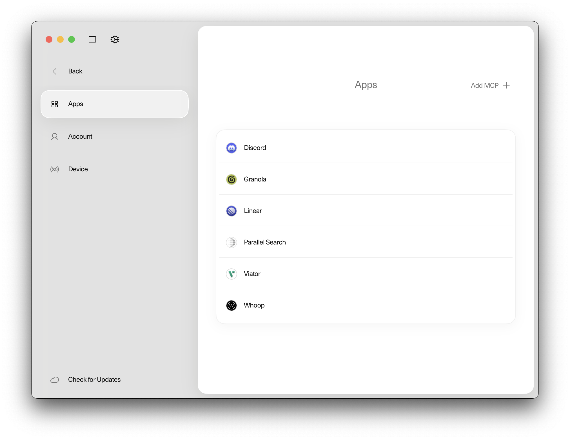Open the Granola row text

click(x=255, y=179)
